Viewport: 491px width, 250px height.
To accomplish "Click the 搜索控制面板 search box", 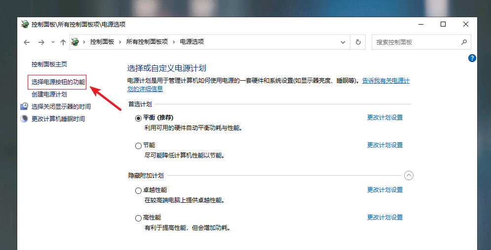I will (x=415, y=42).
